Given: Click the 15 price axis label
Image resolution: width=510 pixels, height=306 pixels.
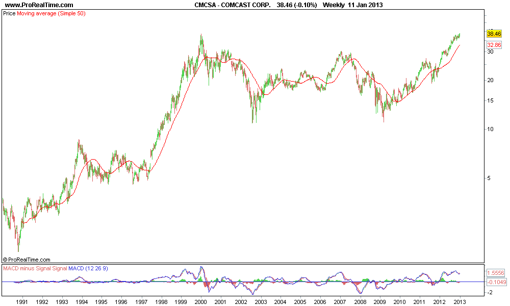Looking at the screenshot, I should (490, 101).
